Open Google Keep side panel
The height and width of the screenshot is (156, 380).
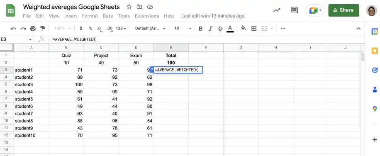(375, 51)
